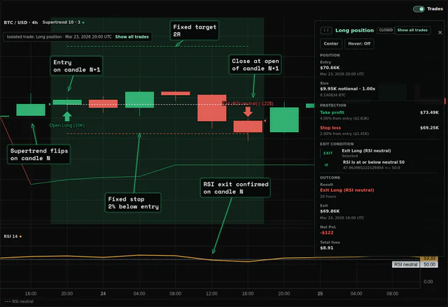The image size is (448, 307).
Task: Click the 0.140834 BTC size value
Action: (x=332, y=95)
